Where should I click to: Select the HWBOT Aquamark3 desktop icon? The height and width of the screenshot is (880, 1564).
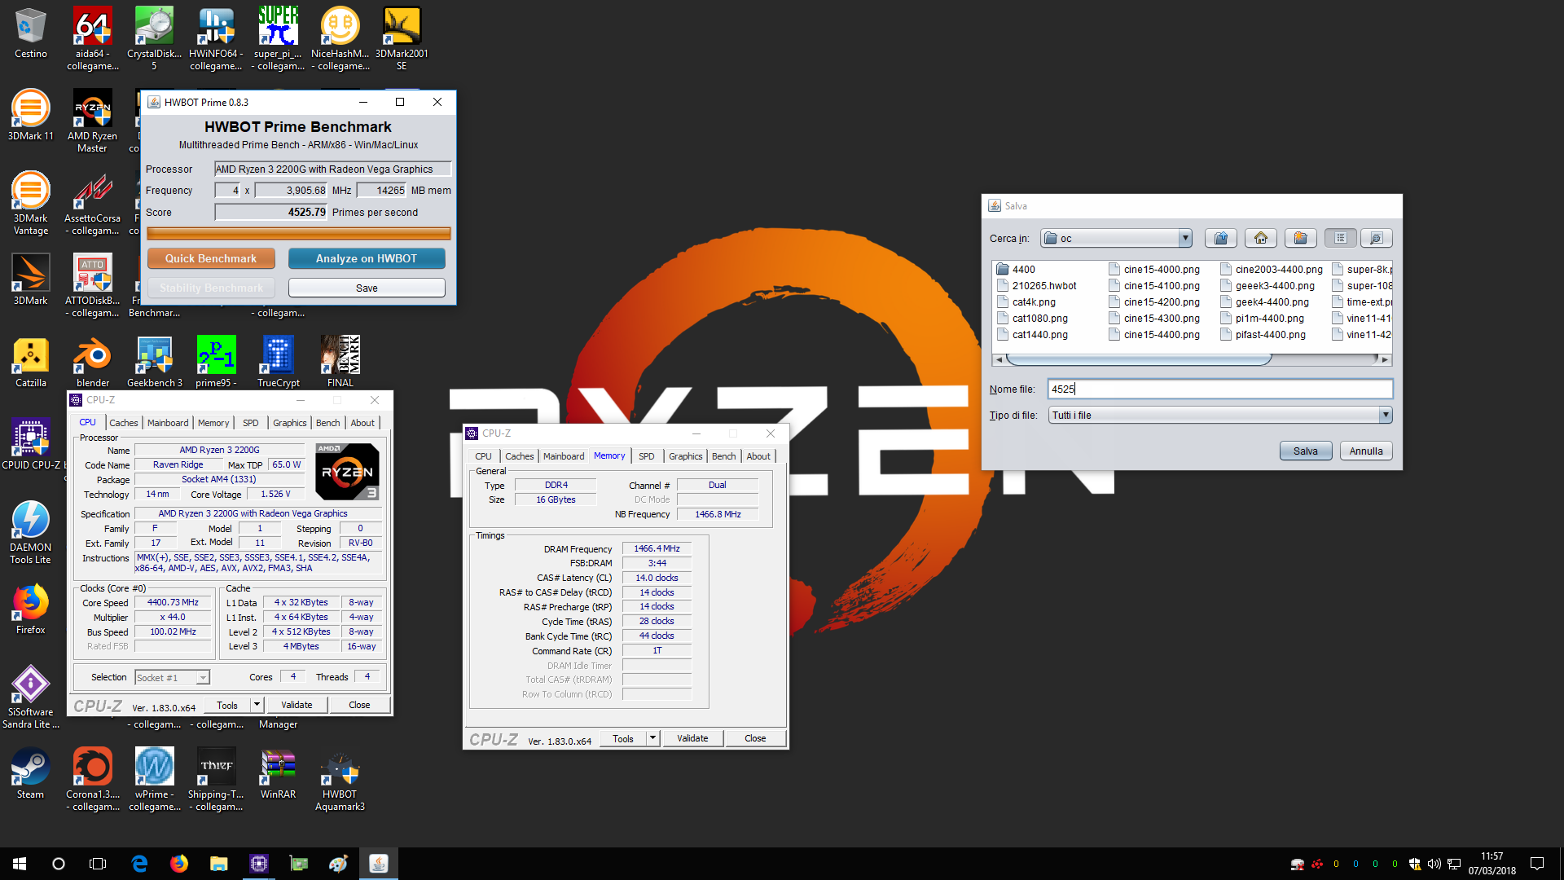pyautogui.click(x=340, y=781)
